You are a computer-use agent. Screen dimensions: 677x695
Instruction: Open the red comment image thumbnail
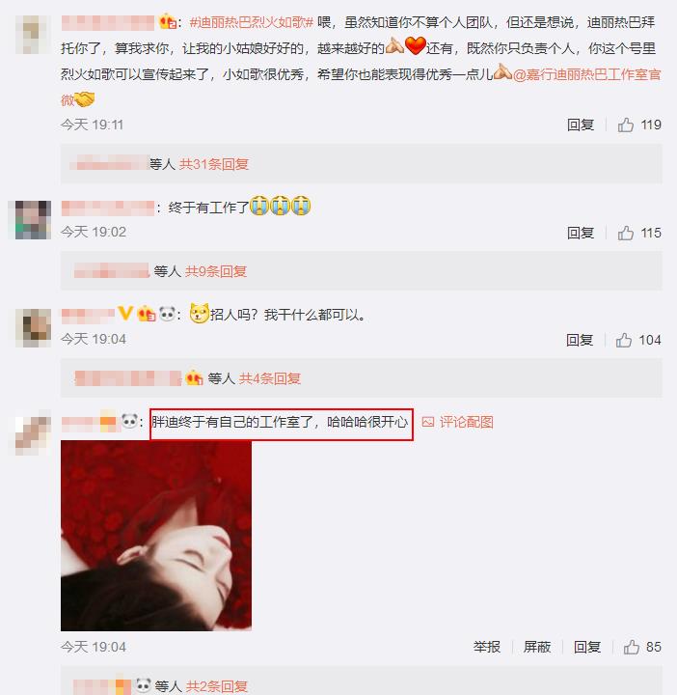[x=156, y=536]
